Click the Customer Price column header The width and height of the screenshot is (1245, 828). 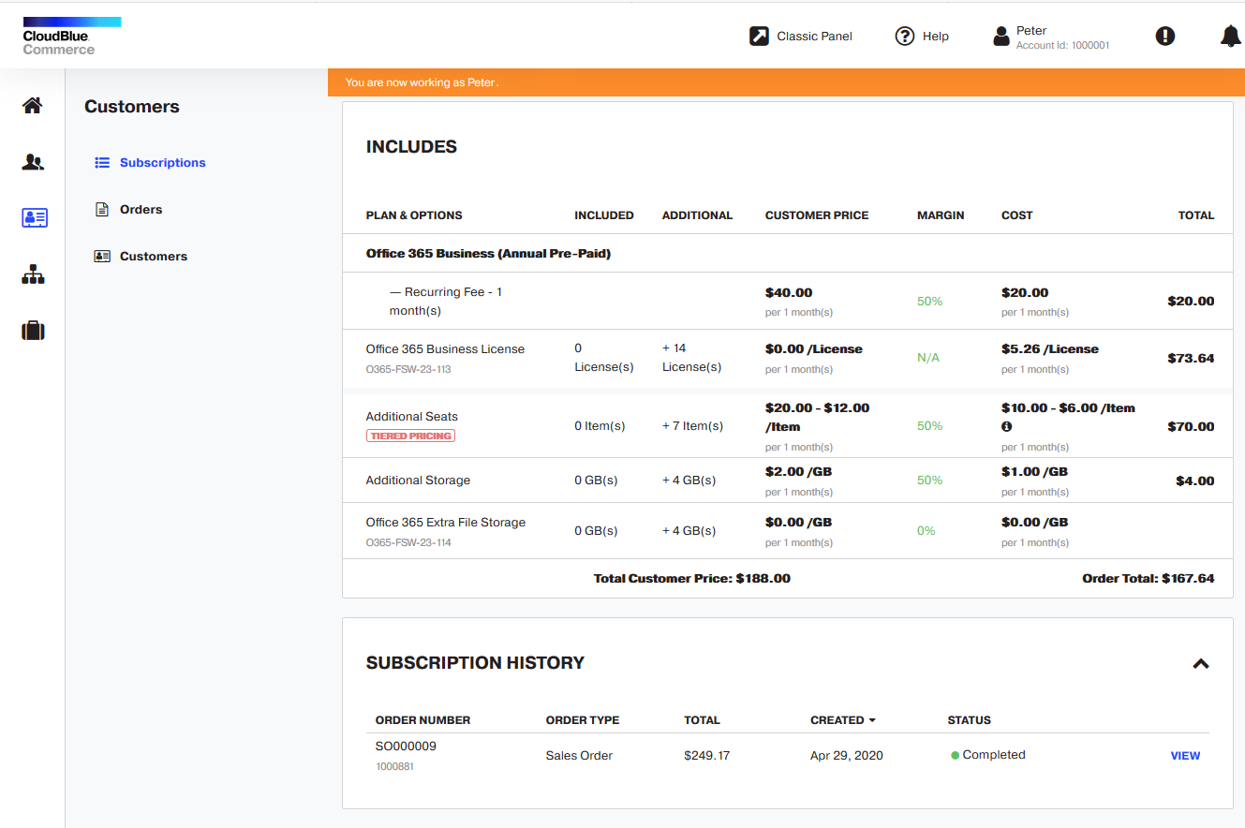(x=817, y=214)
